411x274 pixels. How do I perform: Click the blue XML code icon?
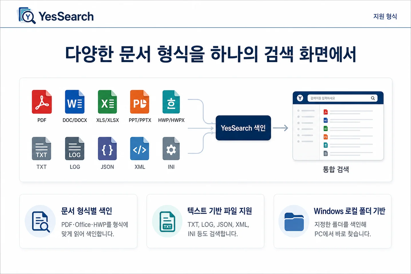tap(140, 149)
